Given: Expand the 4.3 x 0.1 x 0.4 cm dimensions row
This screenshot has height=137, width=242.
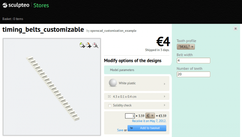Looking at the screenshot, I should coord(137,97).
